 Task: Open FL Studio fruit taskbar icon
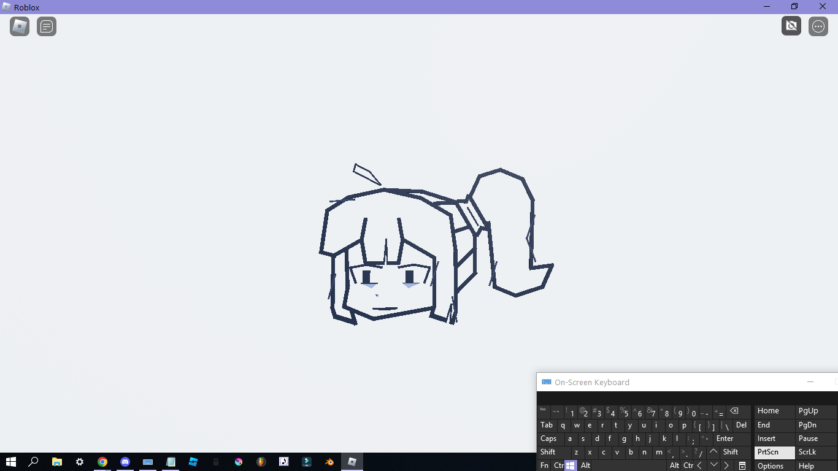coord(261,462)
